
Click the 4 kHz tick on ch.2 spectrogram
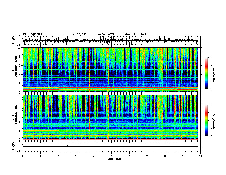click(x=19, y=122)
